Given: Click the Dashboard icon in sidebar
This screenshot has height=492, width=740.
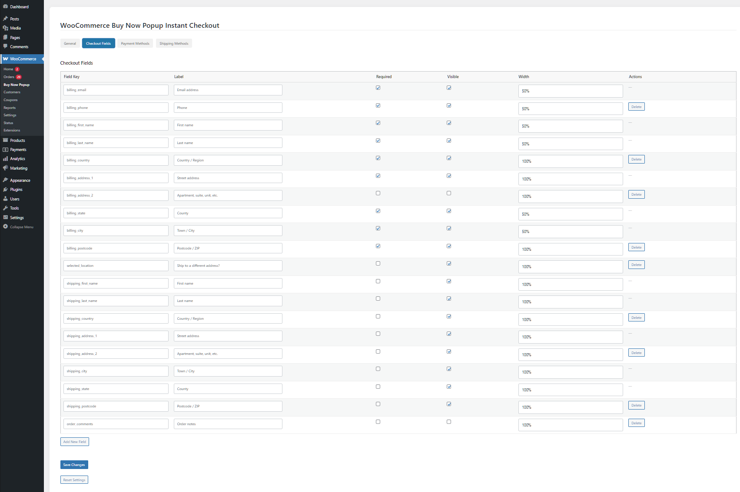Looking at the screenshot, I should (x=5, y=7).
